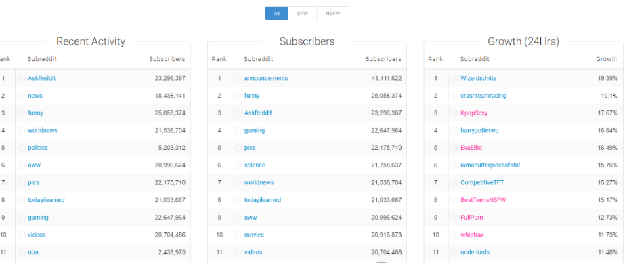Open the movies subreddit link

coord(254,235)
